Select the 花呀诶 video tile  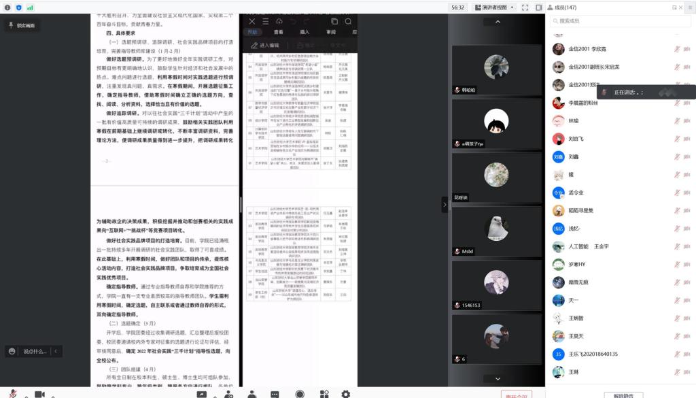[x=496, y=178]
